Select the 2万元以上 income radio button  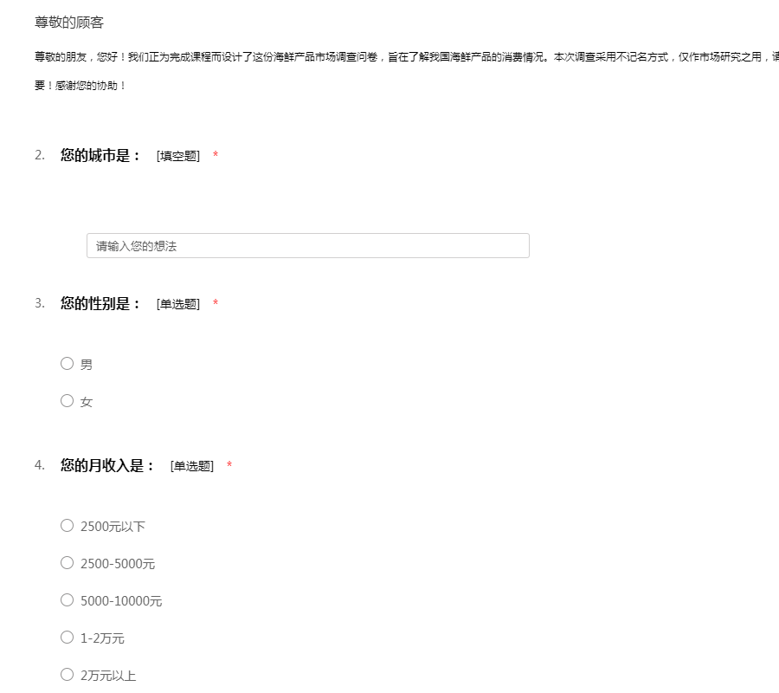68,675
